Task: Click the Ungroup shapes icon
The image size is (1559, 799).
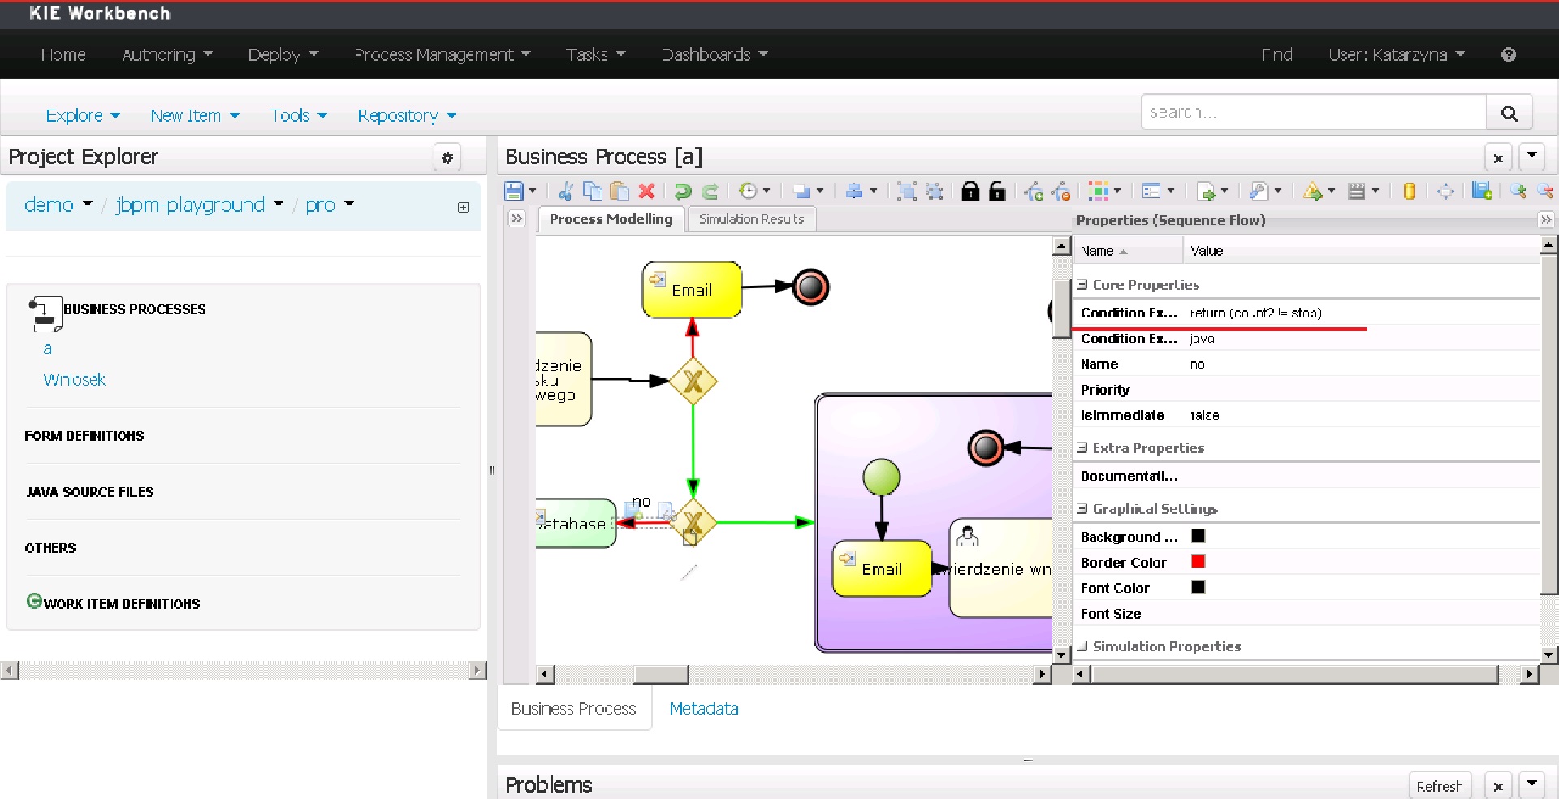Action: pos(935,191)
